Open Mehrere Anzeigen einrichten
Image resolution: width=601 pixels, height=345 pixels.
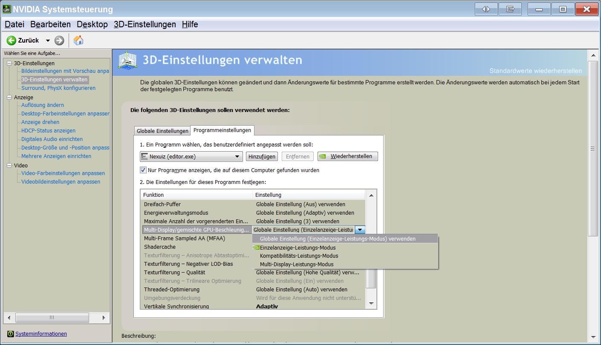[x=56, y=156]
